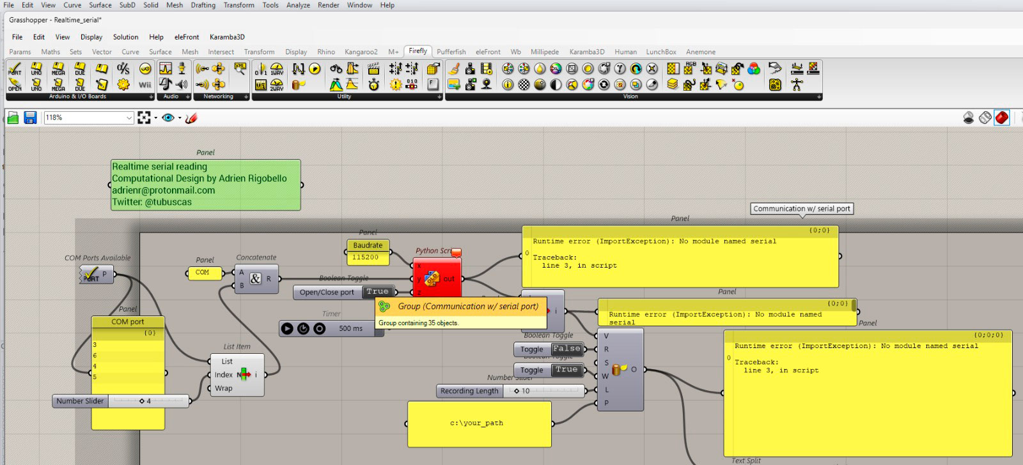Click the COM port panel header
This screenshot has height=465, width=1023.
tap(128, 322)
